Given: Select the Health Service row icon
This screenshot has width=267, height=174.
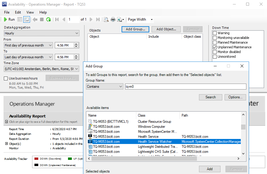Looking at the screenshot, I should click(x=90, y=136).
